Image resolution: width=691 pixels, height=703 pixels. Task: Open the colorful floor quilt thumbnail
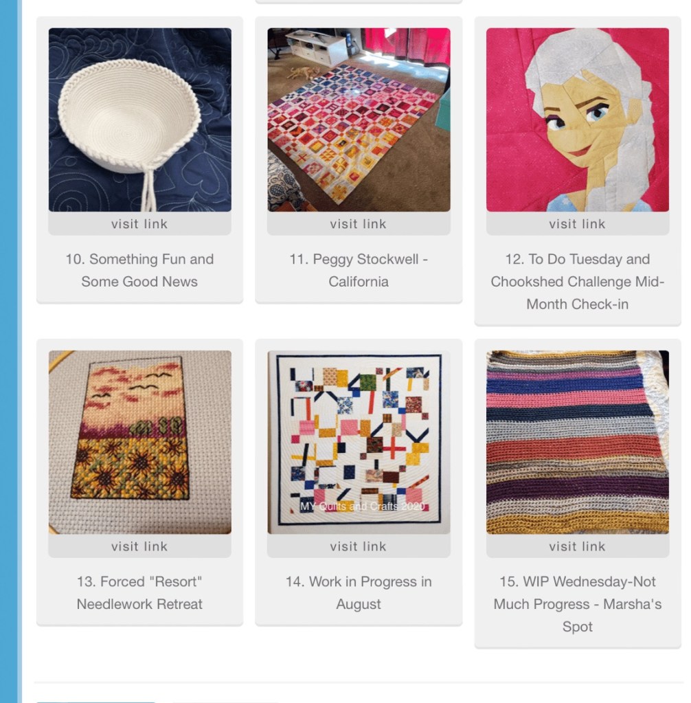[x=359, y=120]
